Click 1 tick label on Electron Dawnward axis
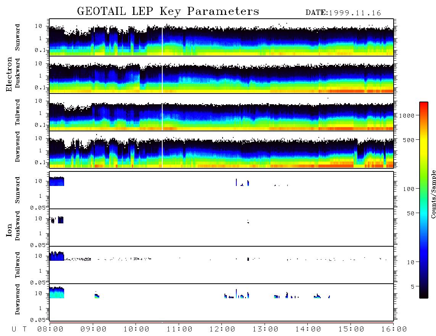Screen dimensions: 436x336 click(40, 150)
